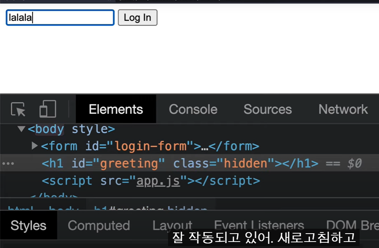Click the username input containing lalala
This screenshot has width=379, height=248.
[x=60, y=18]
